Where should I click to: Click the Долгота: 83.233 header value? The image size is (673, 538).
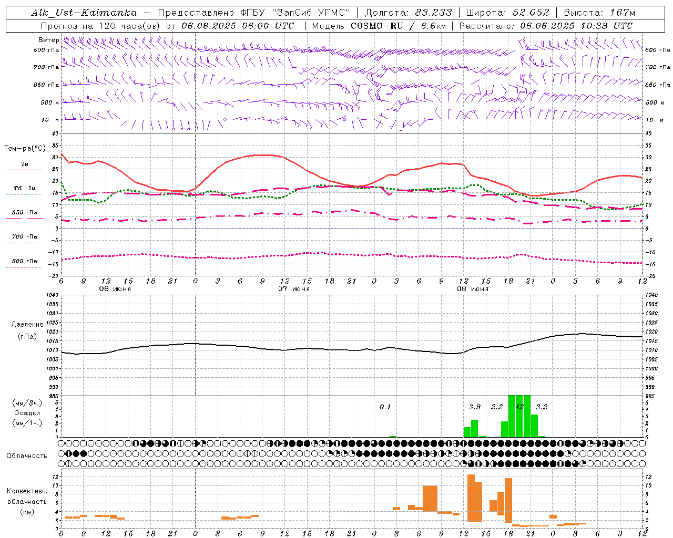coord(409,13)
